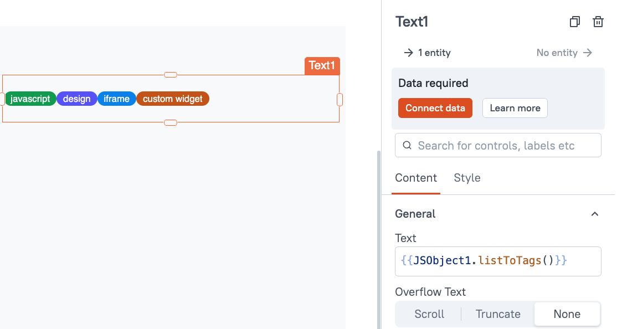Click the orange Text1 widget name badge
Image resolution: width=617 pixels, height=329 pixels.
pyautogui.click(x=322, y=65)
